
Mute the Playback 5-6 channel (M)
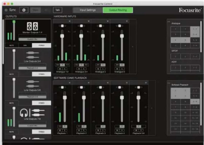(136, 130)
